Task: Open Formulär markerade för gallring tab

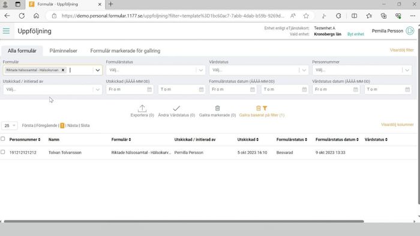Action: pyautogui.click(x=125, y=51)
